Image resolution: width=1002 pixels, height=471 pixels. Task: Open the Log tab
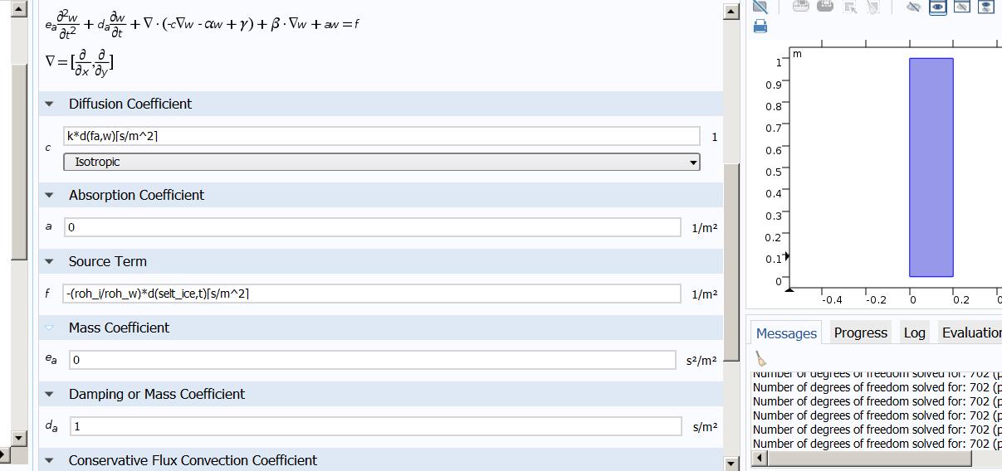[x=914, y=333]
